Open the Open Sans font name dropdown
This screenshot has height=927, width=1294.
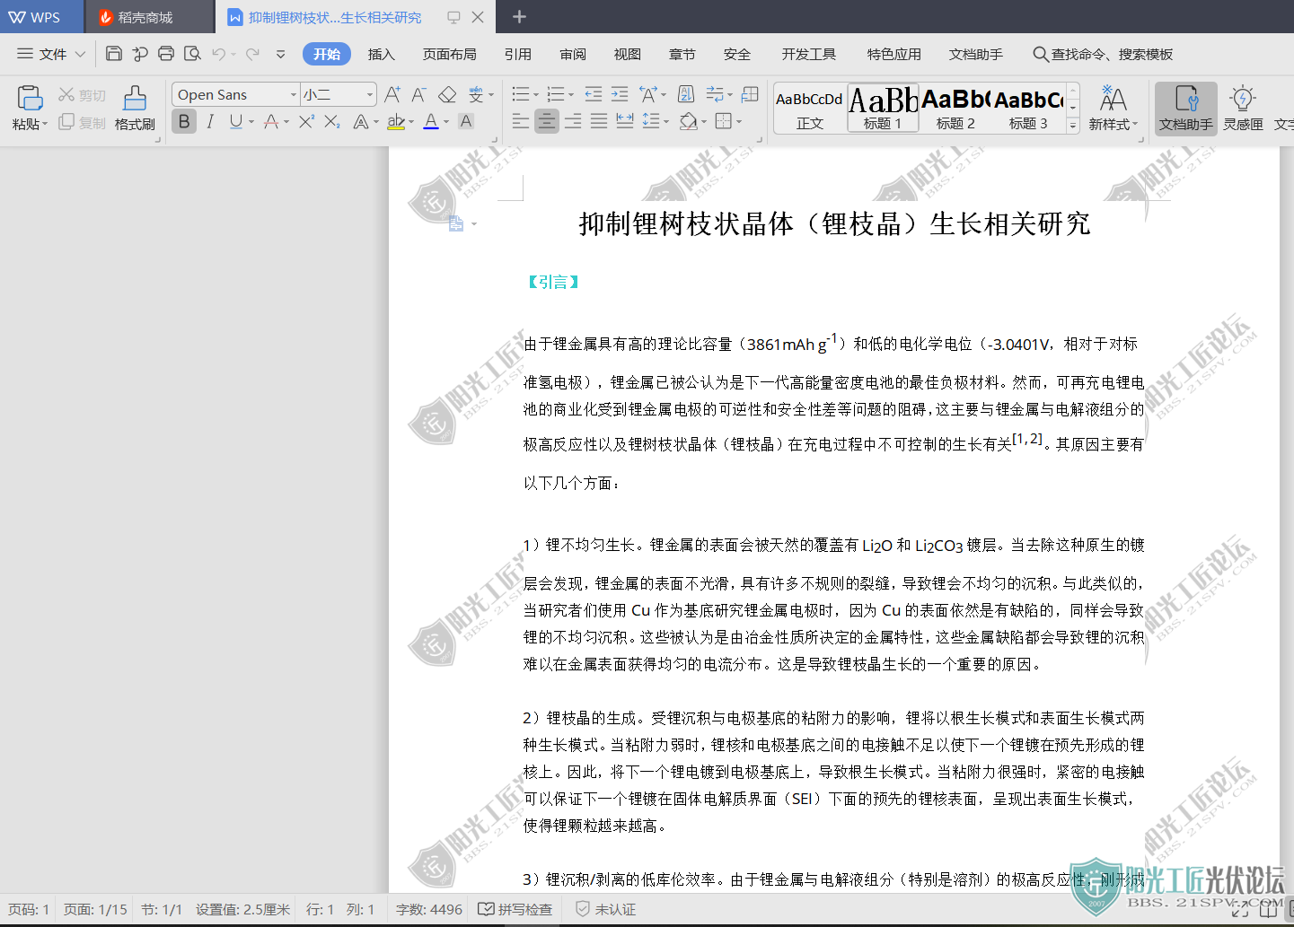point(294,94)
